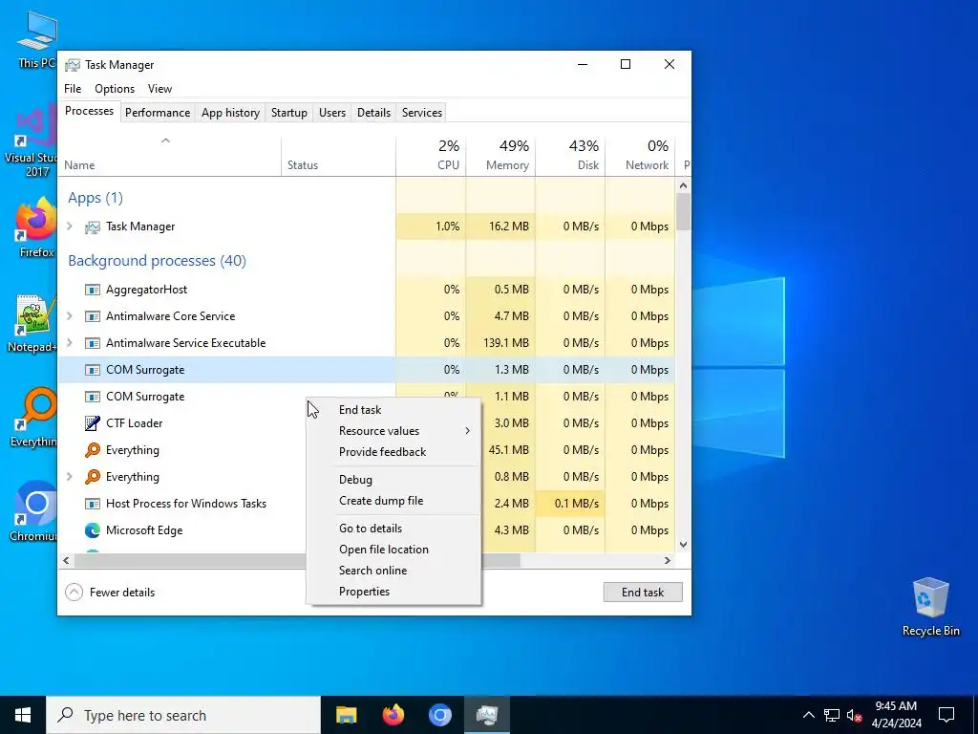Click the taskbar search box
The height and width of the screenshot is (734, 978).
click(183, 715)
